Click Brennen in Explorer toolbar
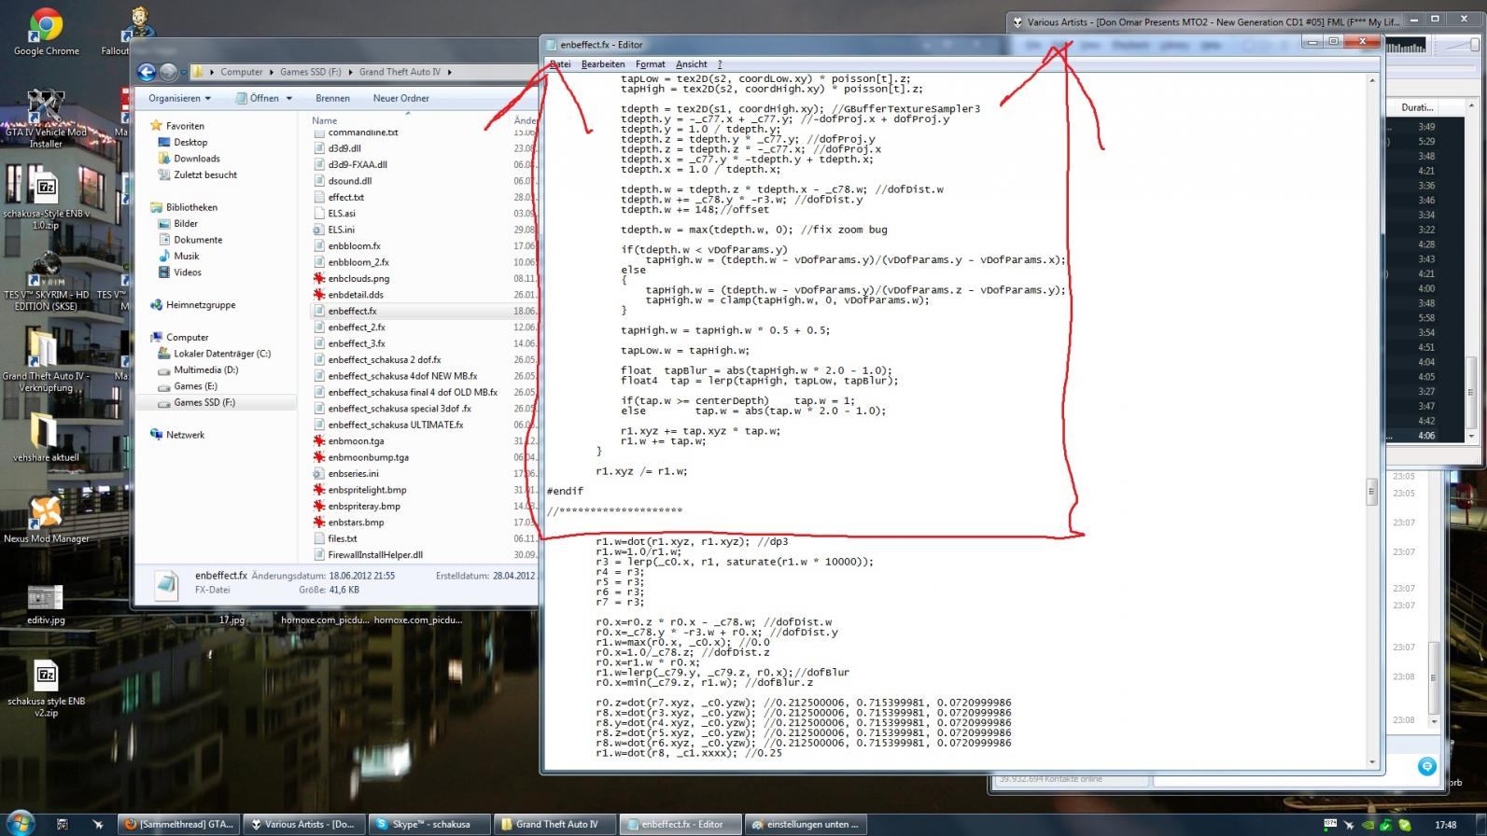This screenshot has height=836, width=1487. click(332, 98)
